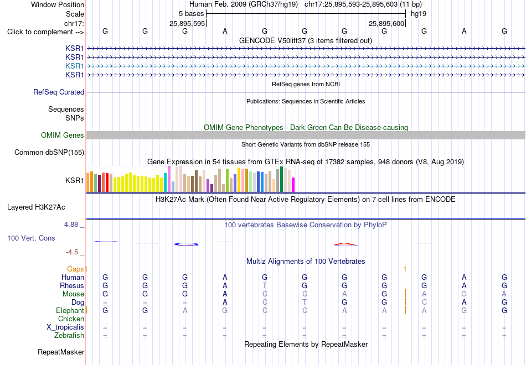Click the orange Gaps label

click(x=75, y=269)
